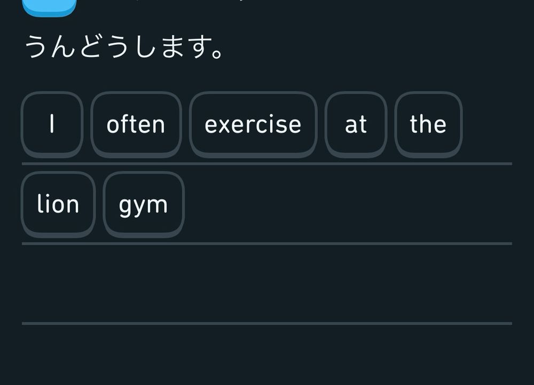Choose the 'often' word tile
The height and width of the screenshot is (385, 534).
(x=136, y=124)
